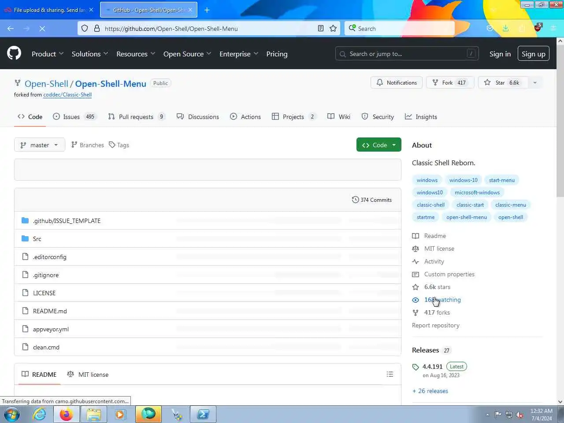Open Windows Media Player from the taskbar
Viewport: 564px width, 423px height.
[120, 415]
